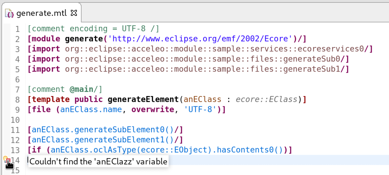This screenshot has height=175, width=389.
Task: Click the 'UTF-8' string in file block
Action: click(200, 110)
